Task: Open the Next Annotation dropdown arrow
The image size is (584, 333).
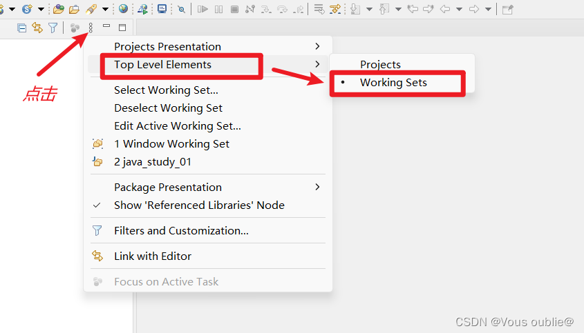Action: click(x=370, y=9)
